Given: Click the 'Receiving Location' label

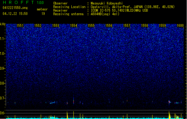Looking at the screenshot, I should 69,7.
